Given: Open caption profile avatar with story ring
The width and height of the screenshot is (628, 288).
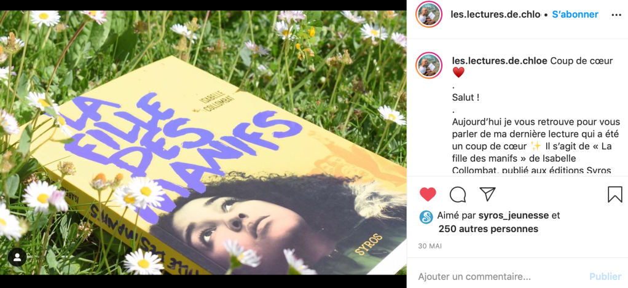Looking at the screenshot, I should pyautogui.click(x=428, y=65).
